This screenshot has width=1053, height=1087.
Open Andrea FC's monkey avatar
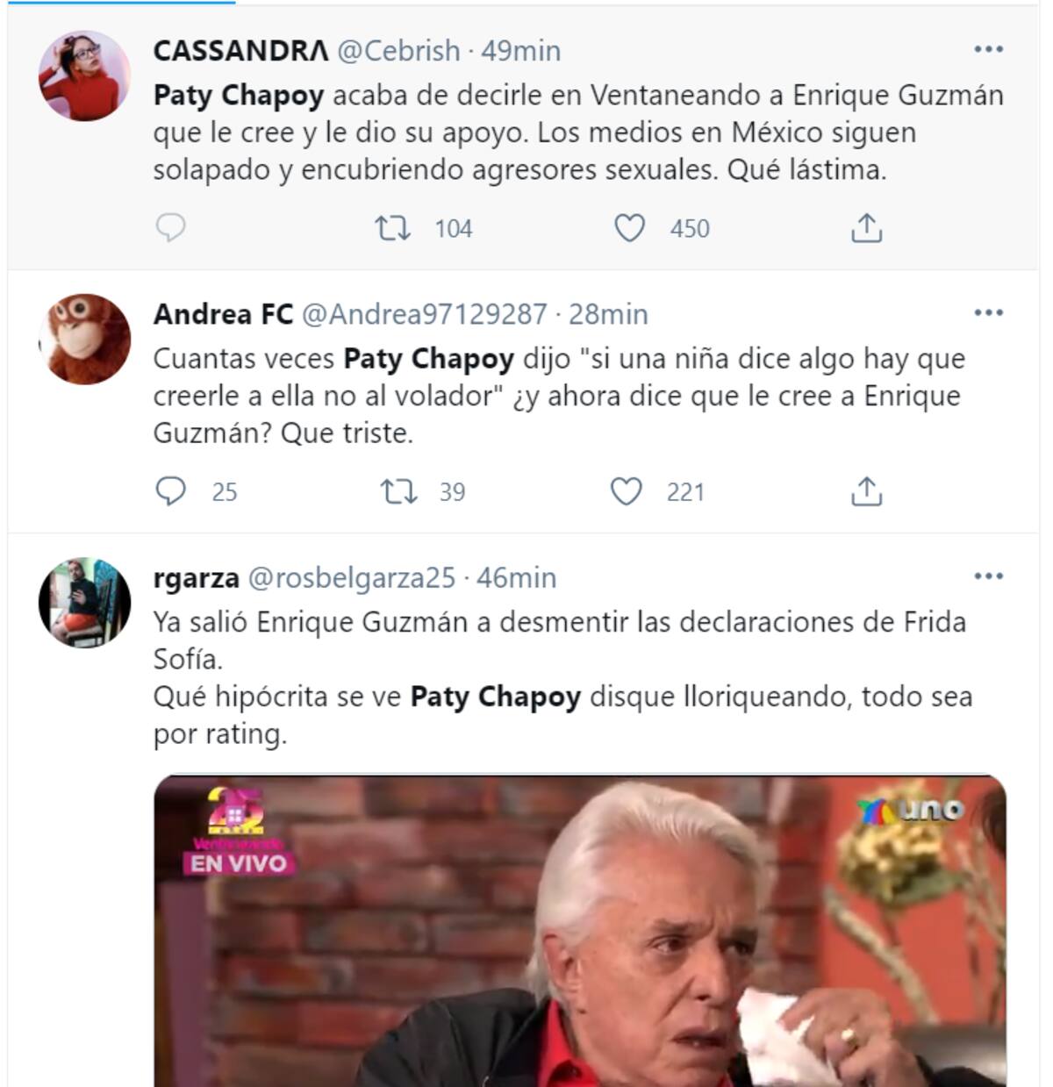pos(84,339)
